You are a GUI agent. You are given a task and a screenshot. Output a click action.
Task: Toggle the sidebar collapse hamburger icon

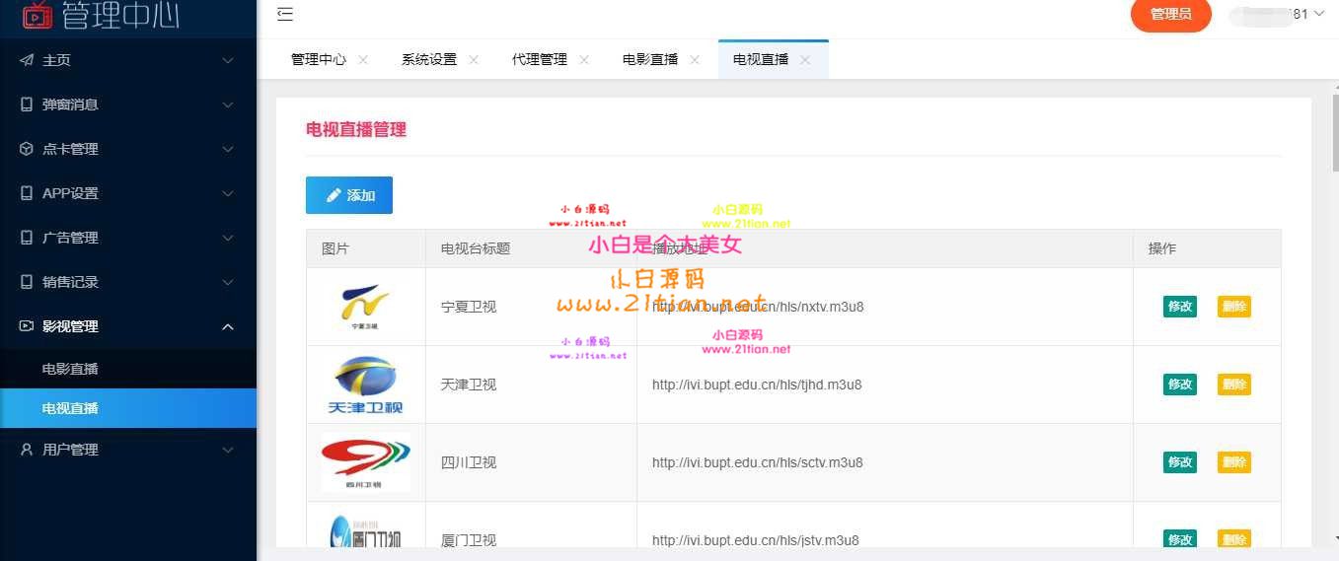285,14
